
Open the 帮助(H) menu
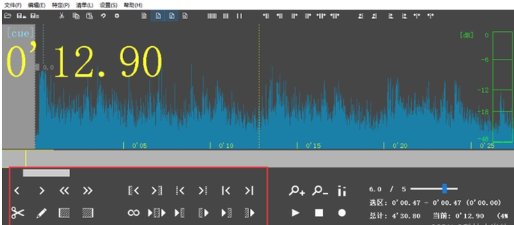(x=133, y=5)
